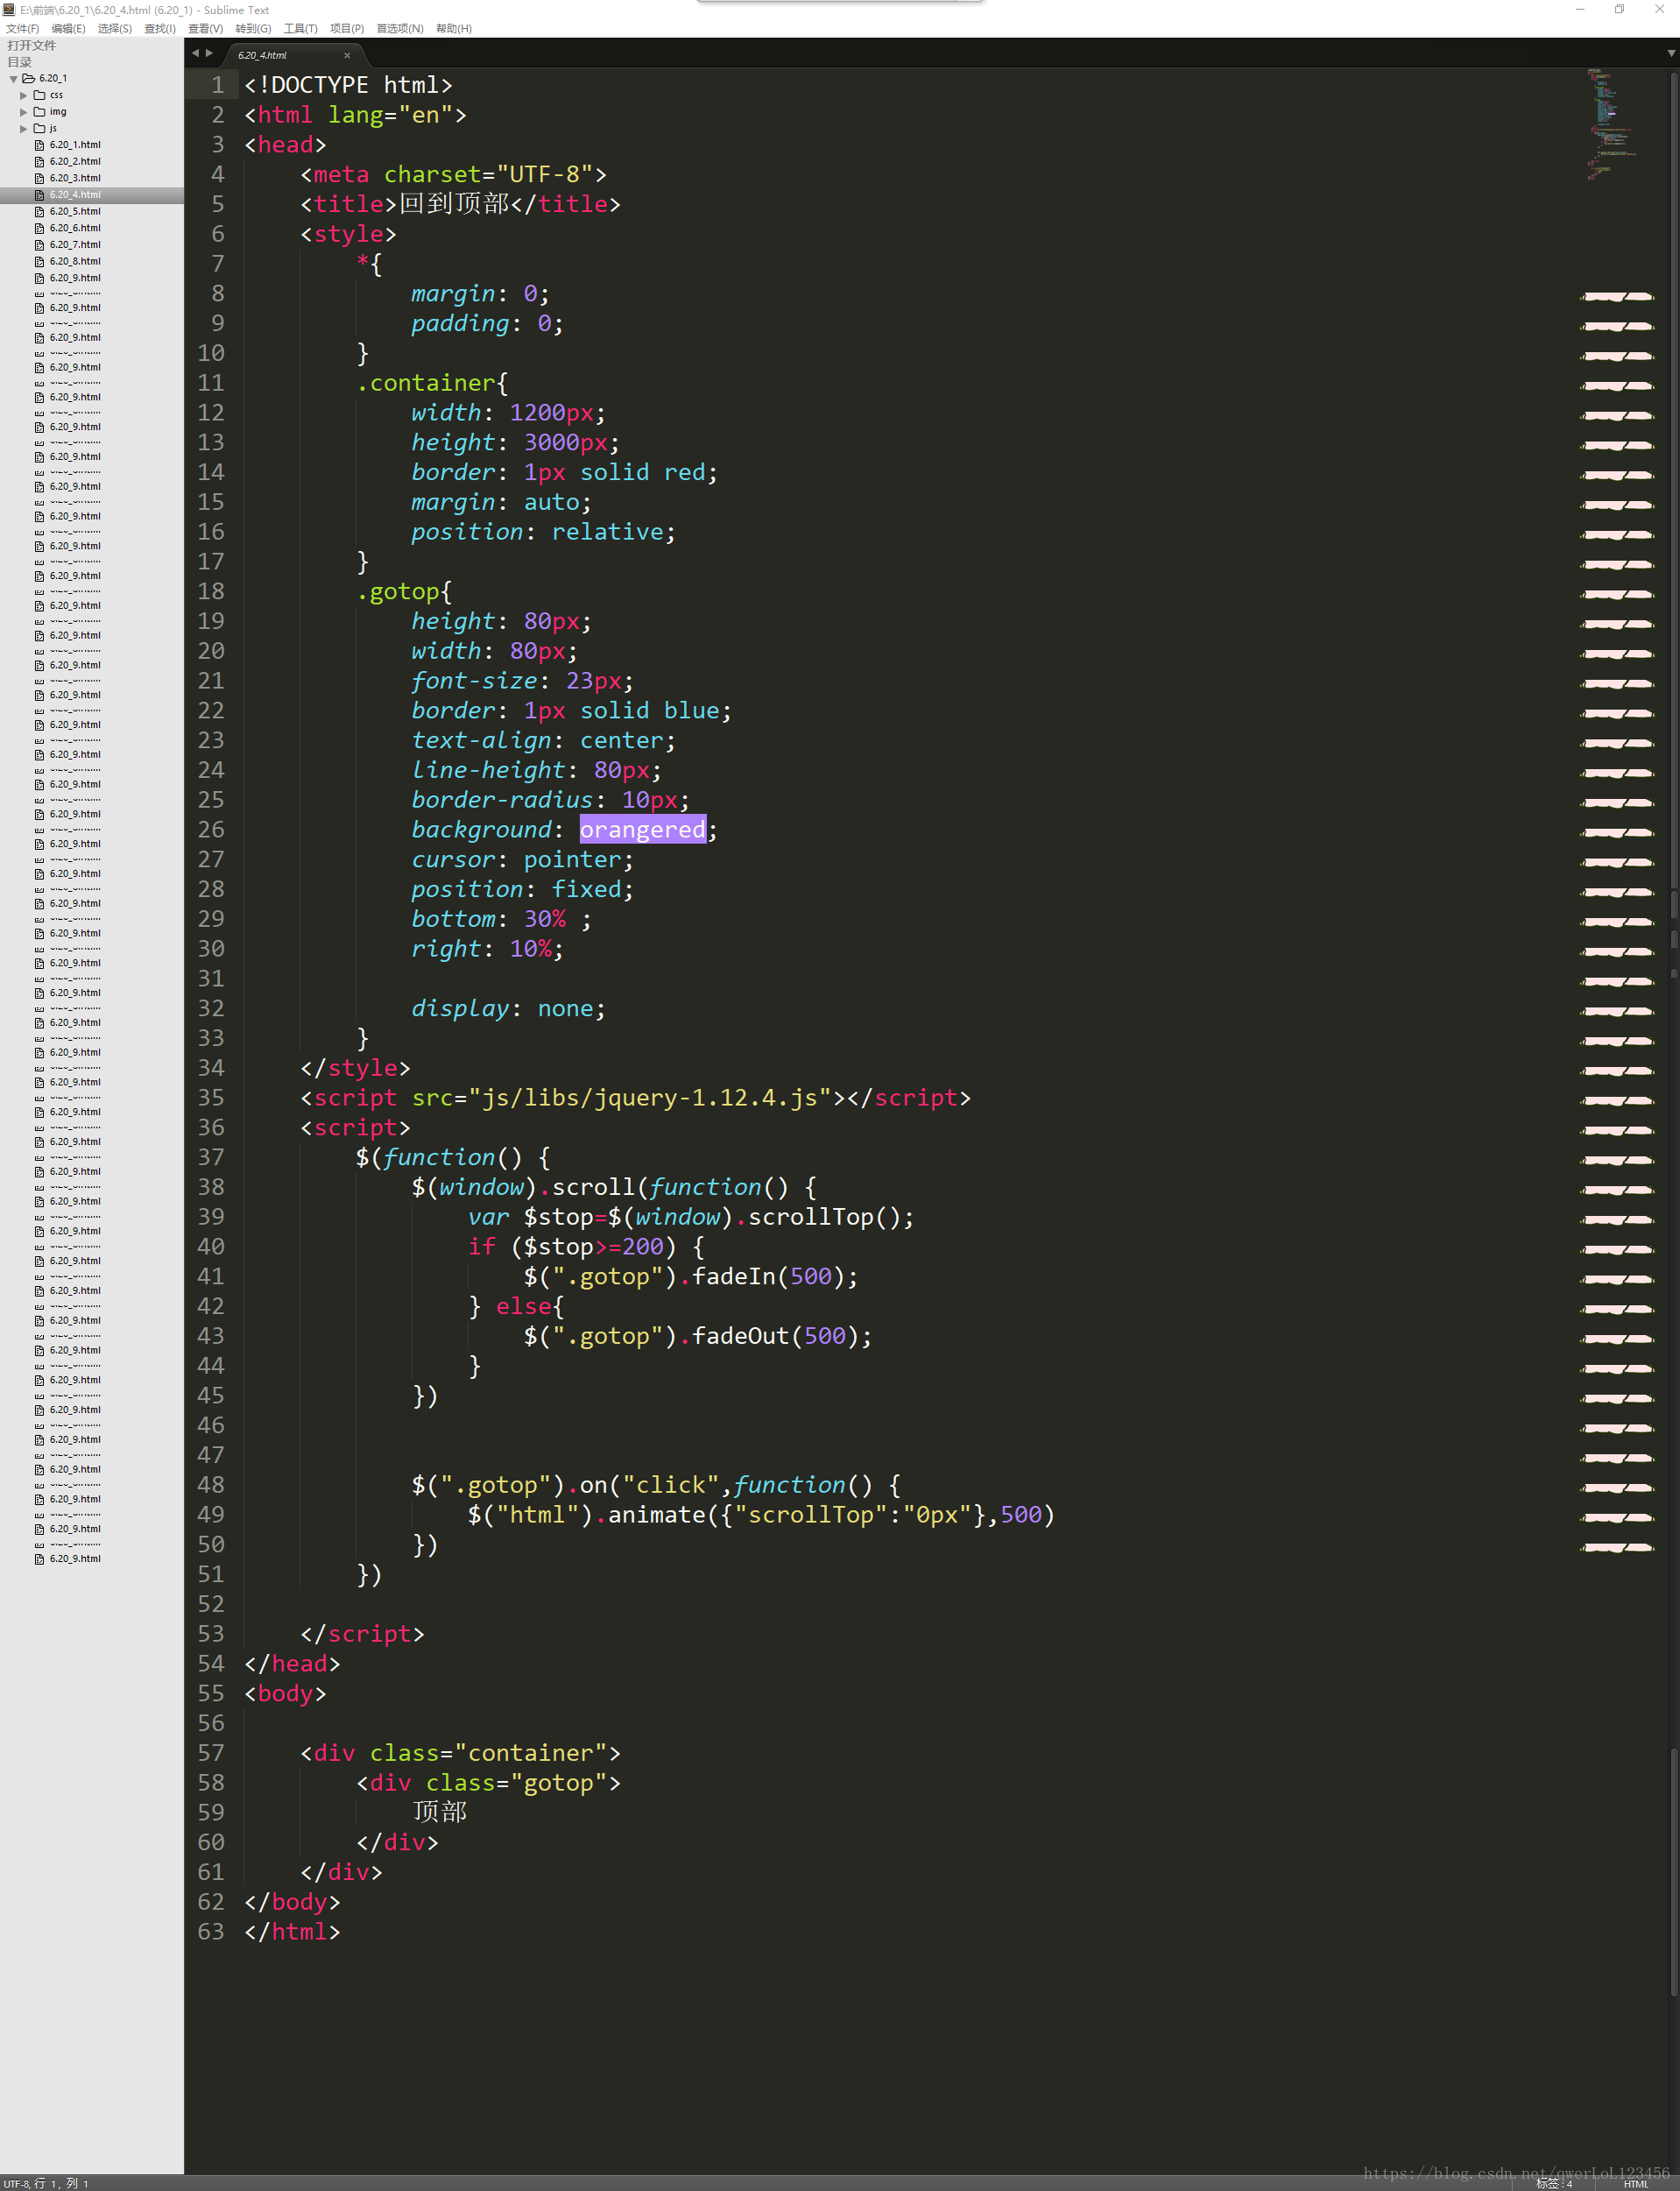Image resolution: width=1680 pixels, height=2191 pixels.
Task: Open the 首选项(N) menu
Action: click(x=399, y=28)
